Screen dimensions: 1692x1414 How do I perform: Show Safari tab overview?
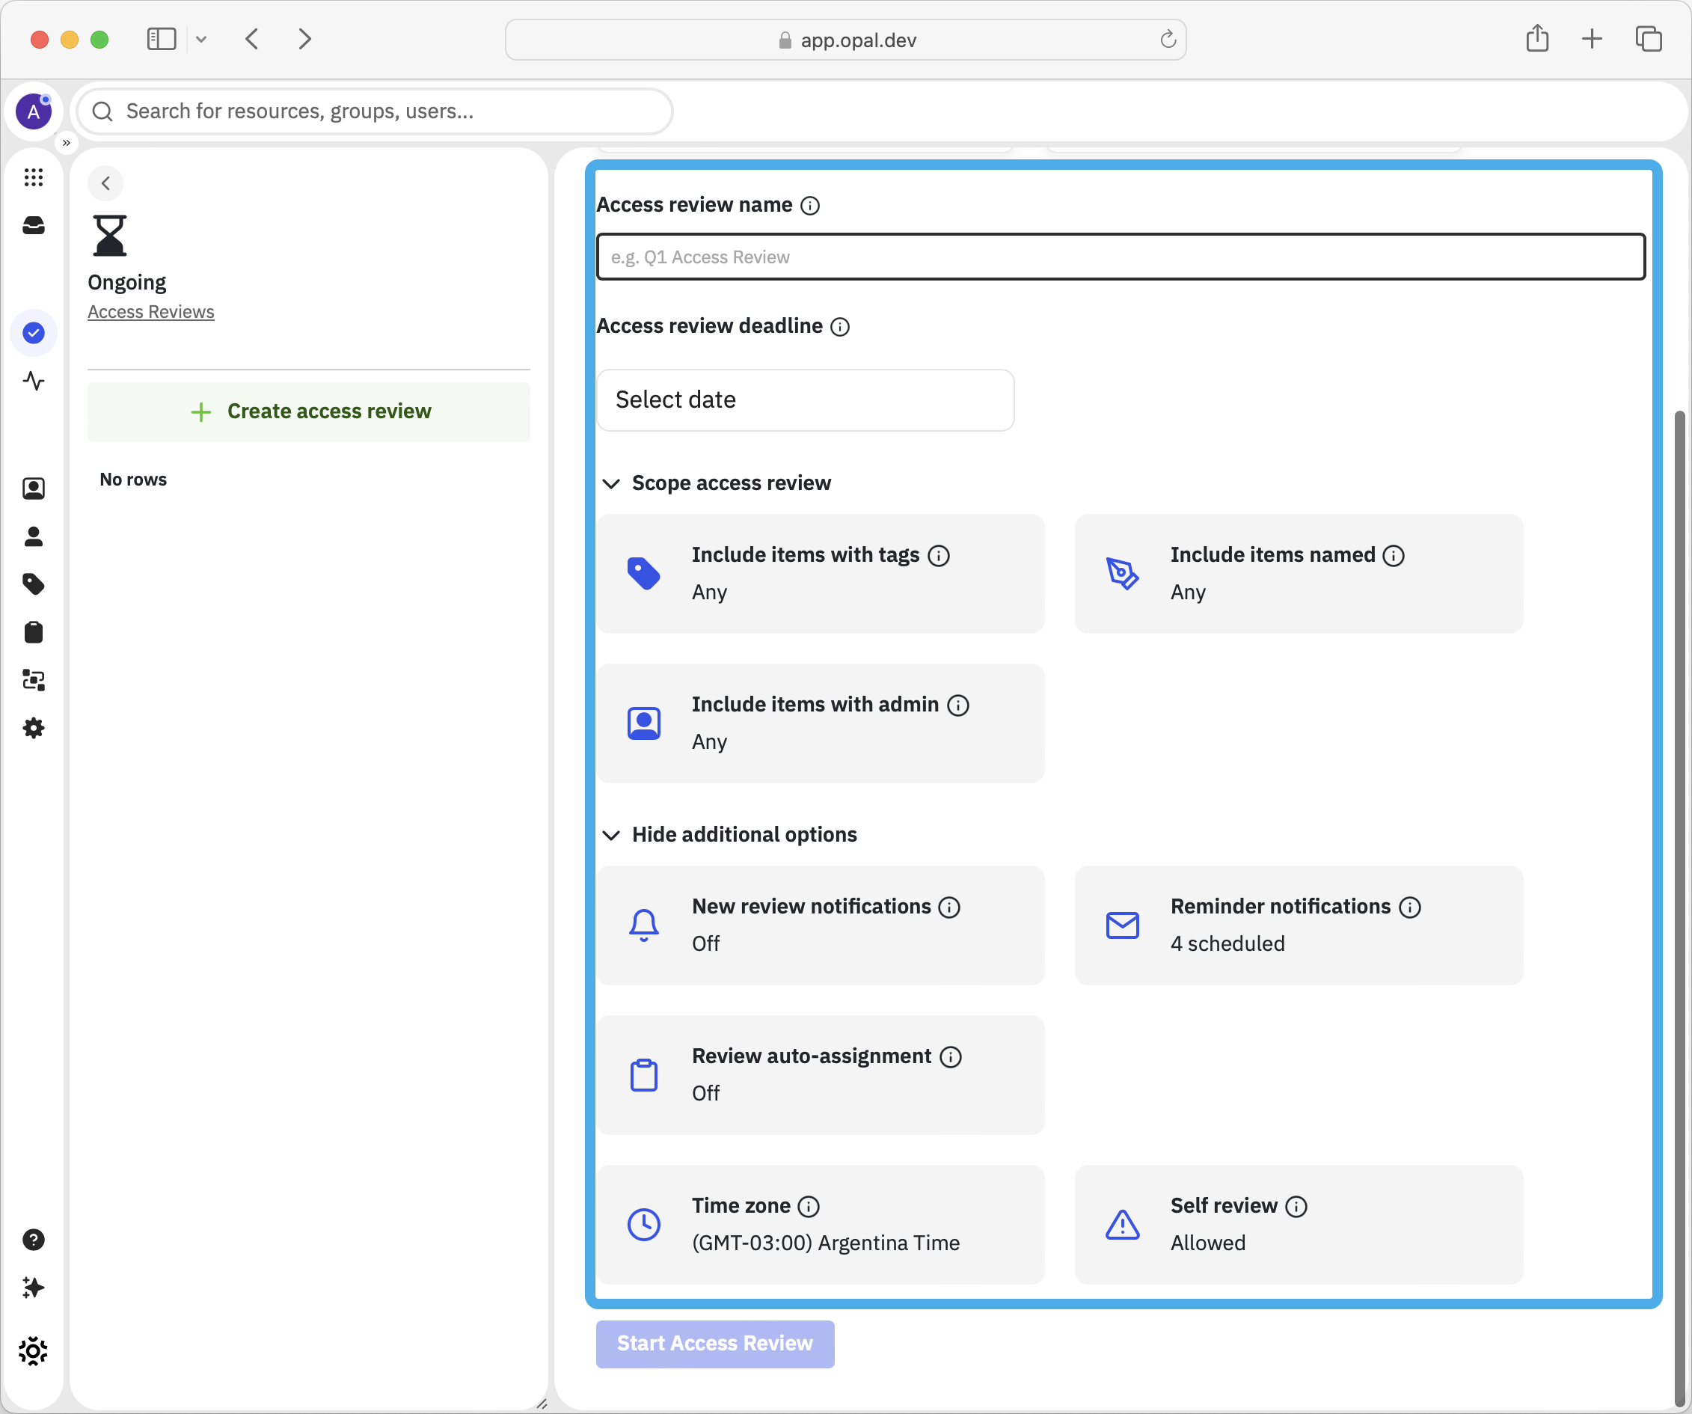pos(1649,39)
